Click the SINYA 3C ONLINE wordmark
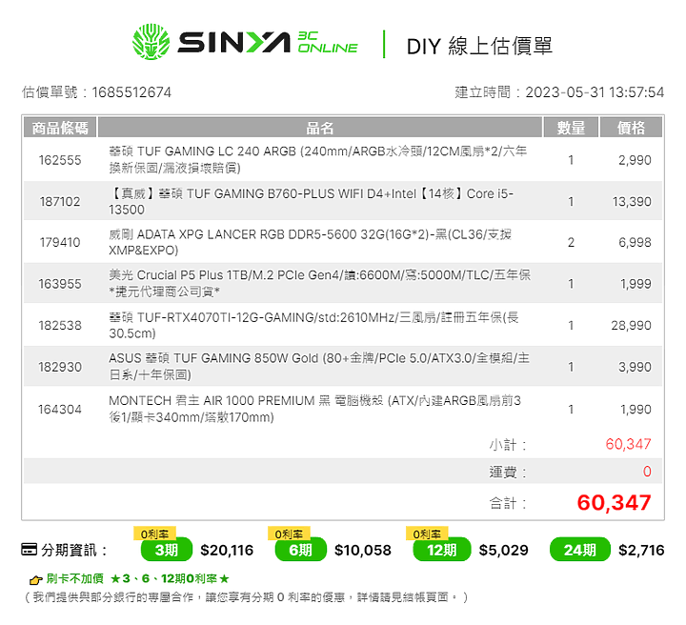Image resolution: width=686 pixels, height=625 pixels. [268, 43]
